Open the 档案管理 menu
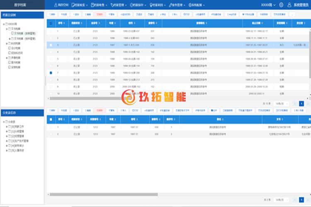The image size is (311, 207). click(119, 5)
